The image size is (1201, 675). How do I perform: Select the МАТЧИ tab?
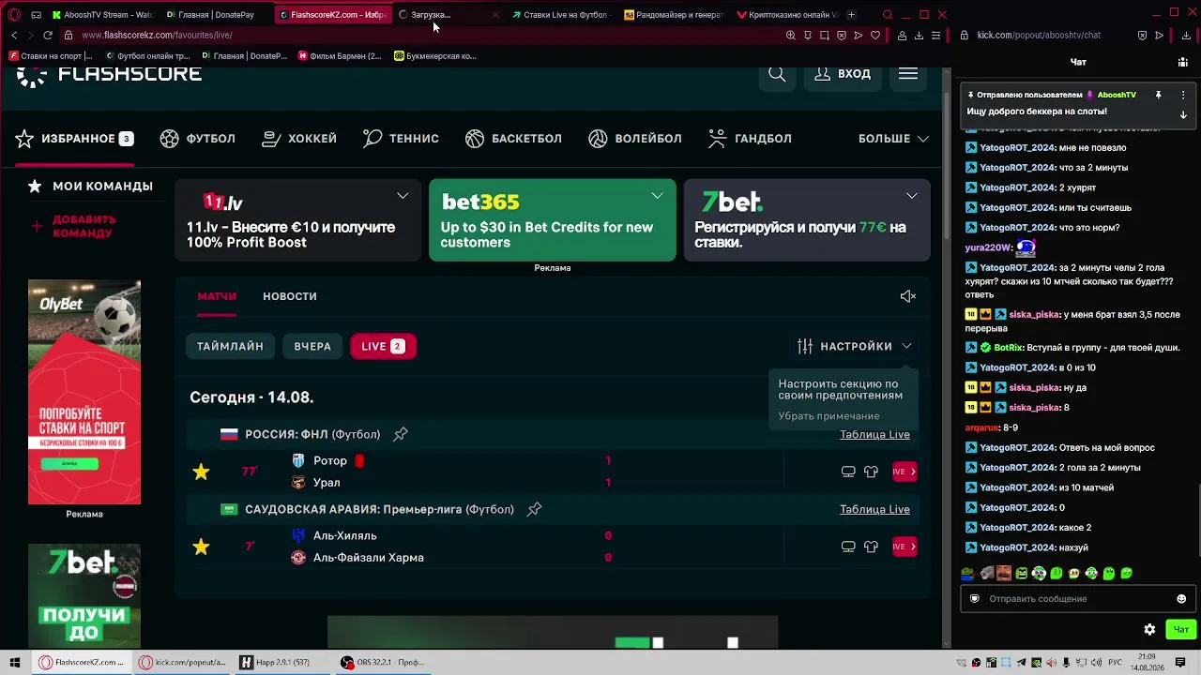(217, 296)
